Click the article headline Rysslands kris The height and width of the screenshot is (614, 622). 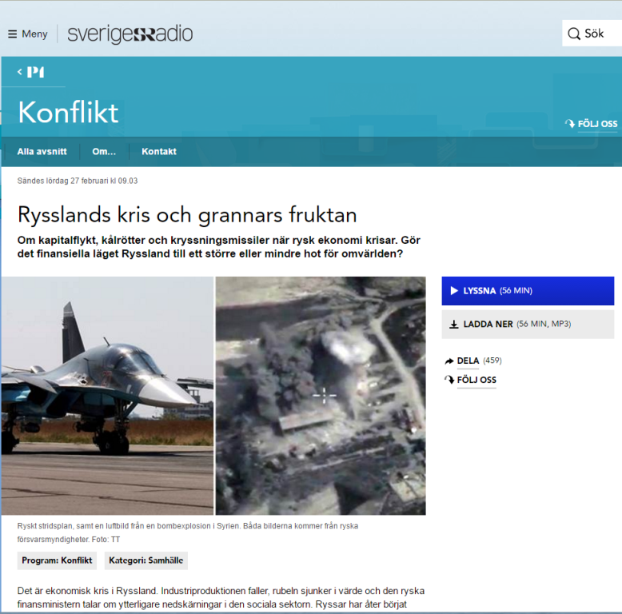click(x=187, y=215)
